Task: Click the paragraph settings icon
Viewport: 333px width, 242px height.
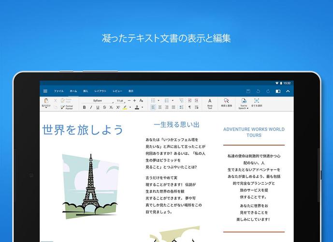Action: [197, 107]
